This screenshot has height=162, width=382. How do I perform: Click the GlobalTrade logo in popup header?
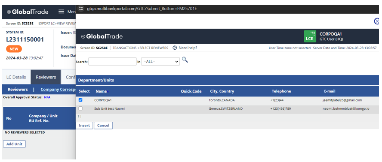(x=102, y=36)
